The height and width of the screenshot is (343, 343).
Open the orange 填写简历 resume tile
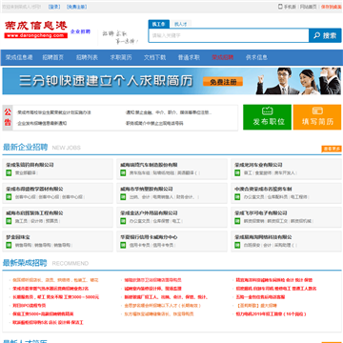click(317, 117)
